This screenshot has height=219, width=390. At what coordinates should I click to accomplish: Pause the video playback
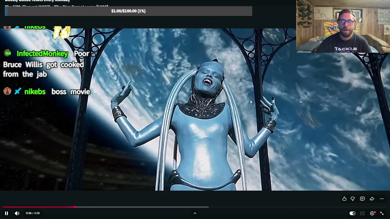[6, 213]
